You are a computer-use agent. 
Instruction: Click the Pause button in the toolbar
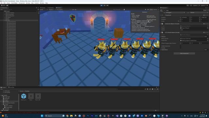[x=104, y=6]
